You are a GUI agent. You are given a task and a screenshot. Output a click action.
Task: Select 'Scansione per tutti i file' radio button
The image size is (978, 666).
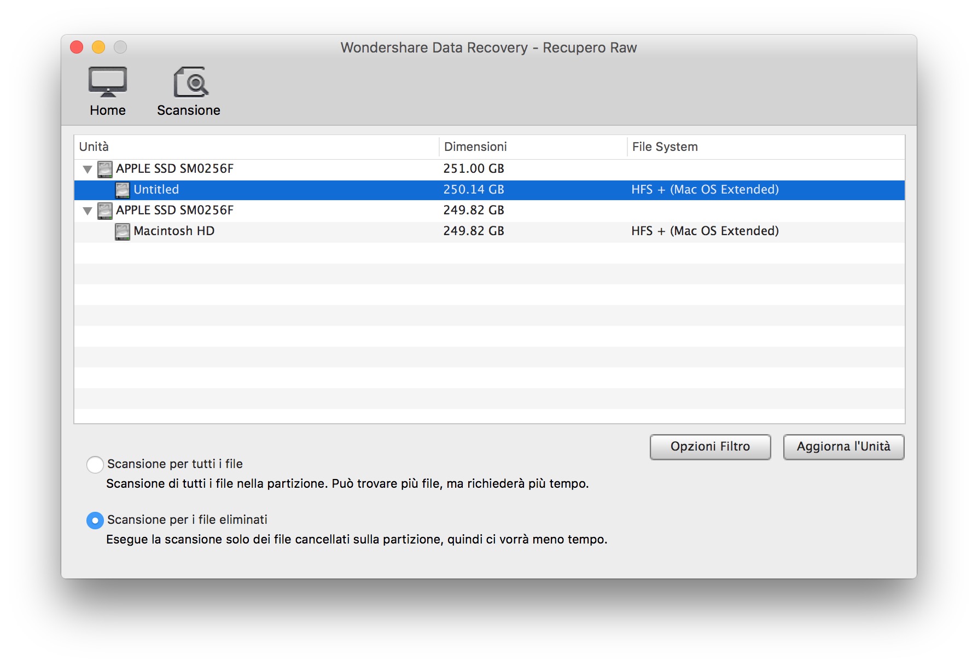tap(95, 464)
